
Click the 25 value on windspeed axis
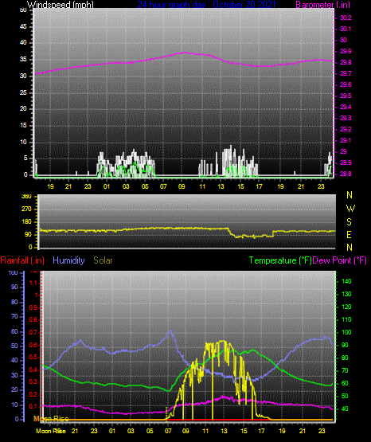click(x=23, y=92)
